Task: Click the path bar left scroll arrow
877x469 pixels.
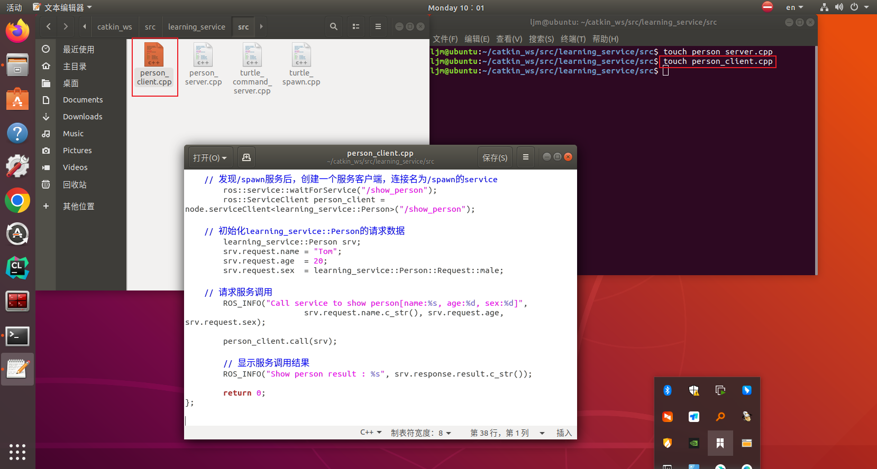Action: pos(85,26)
